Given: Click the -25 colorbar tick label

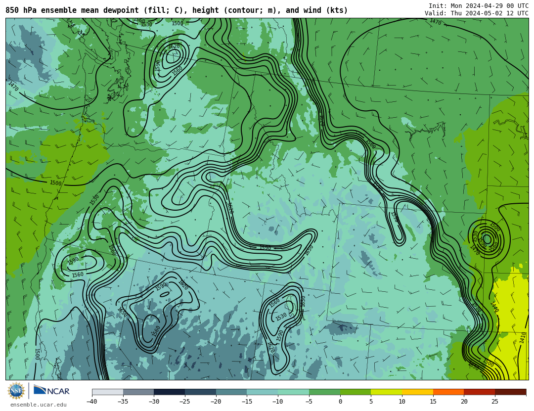Looking at the screenshot, I should pyautogui.click(x=184, y=402).
